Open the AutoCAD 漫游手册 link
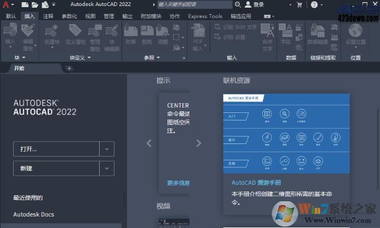The image size is (380, 228). point(256,183)
